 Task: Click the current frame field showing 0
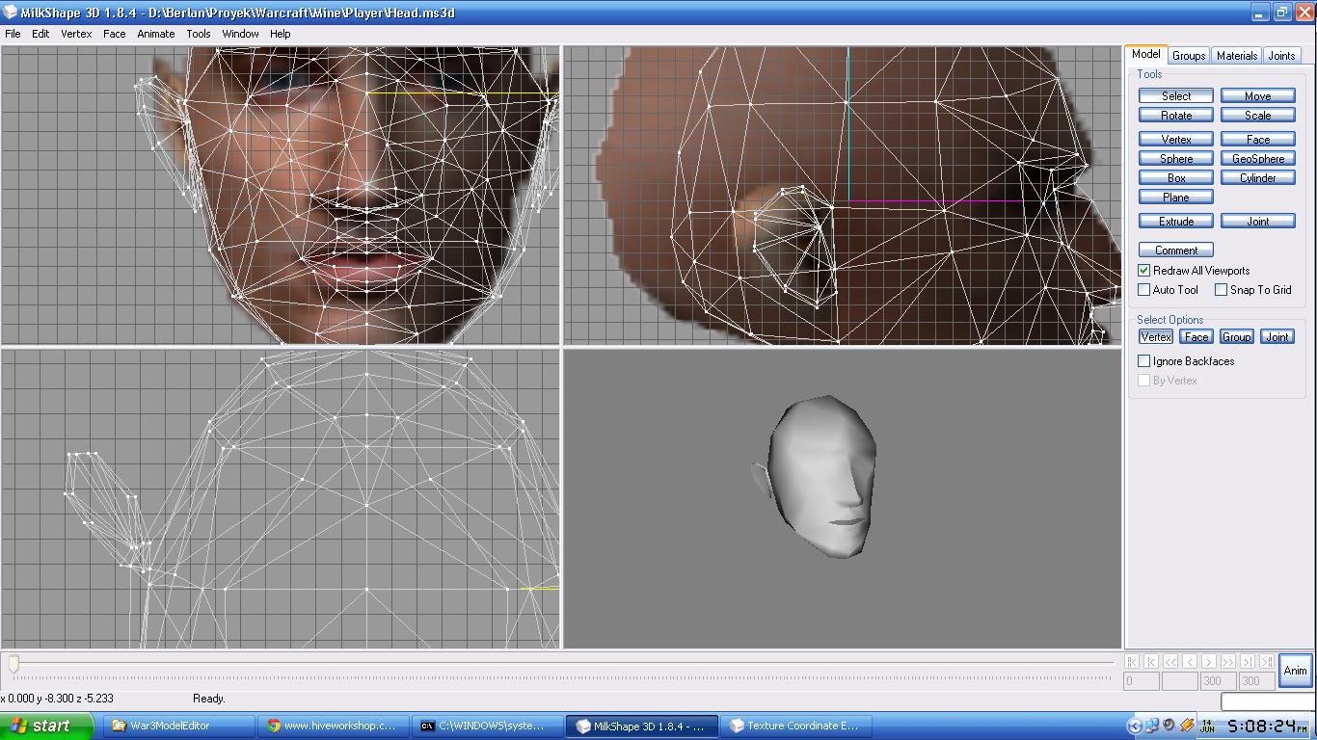pos(1142,680)
